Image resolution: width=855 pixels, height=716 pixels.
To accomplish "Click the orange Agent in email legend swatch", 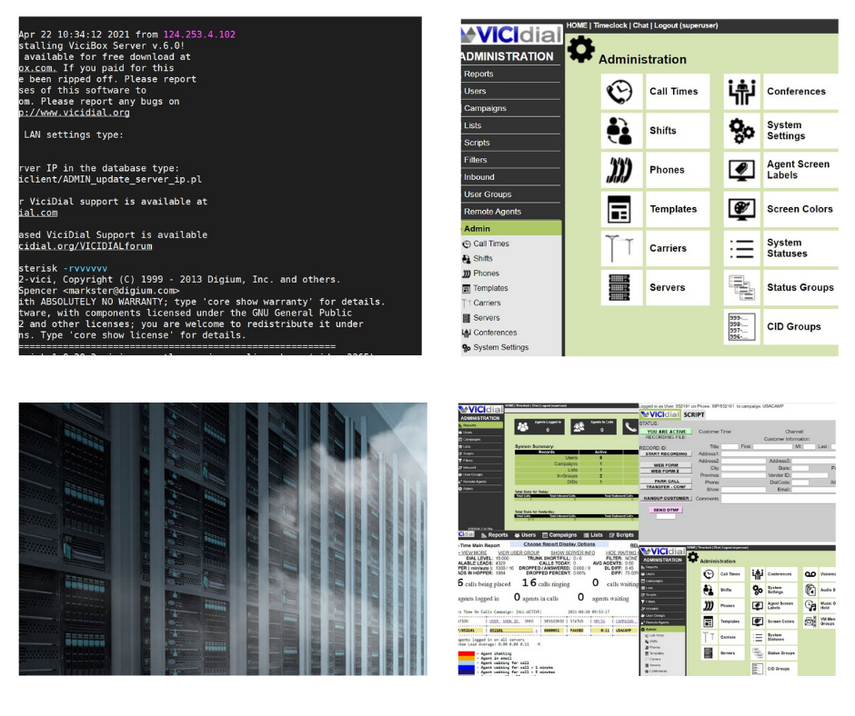I will [467, 659].
